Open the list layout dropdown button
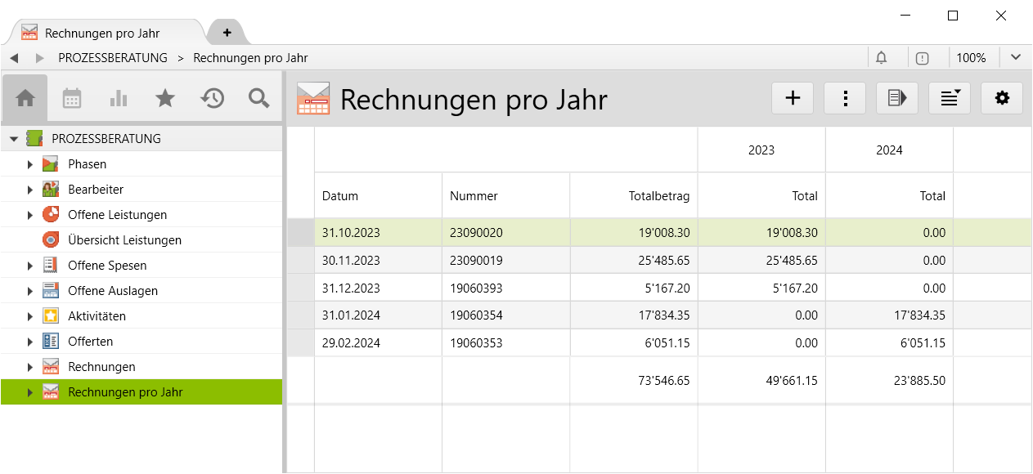 coord(949,98)
